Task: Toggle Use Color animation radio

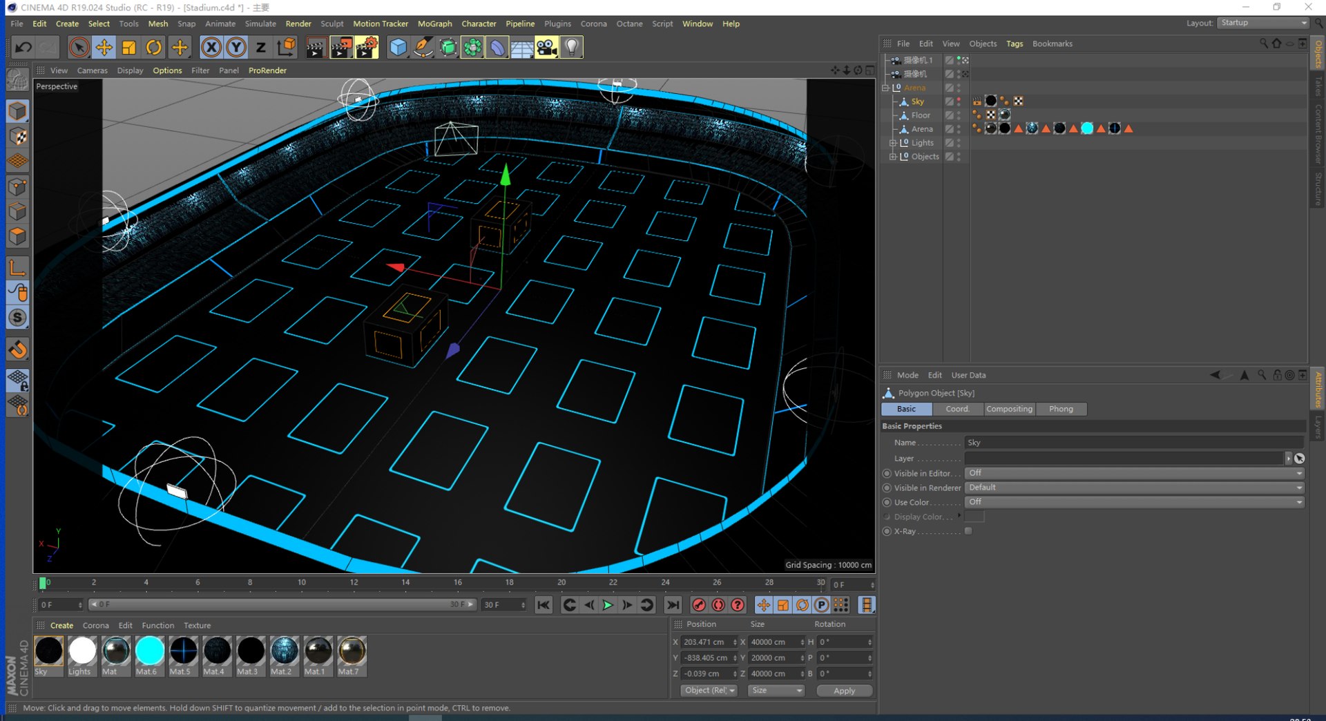Action: [887, 502]
